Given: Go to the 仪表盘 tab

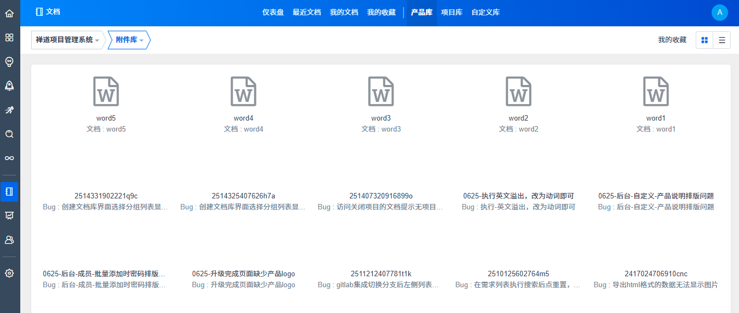Looking at the screenshot, I should click(273, 12).
